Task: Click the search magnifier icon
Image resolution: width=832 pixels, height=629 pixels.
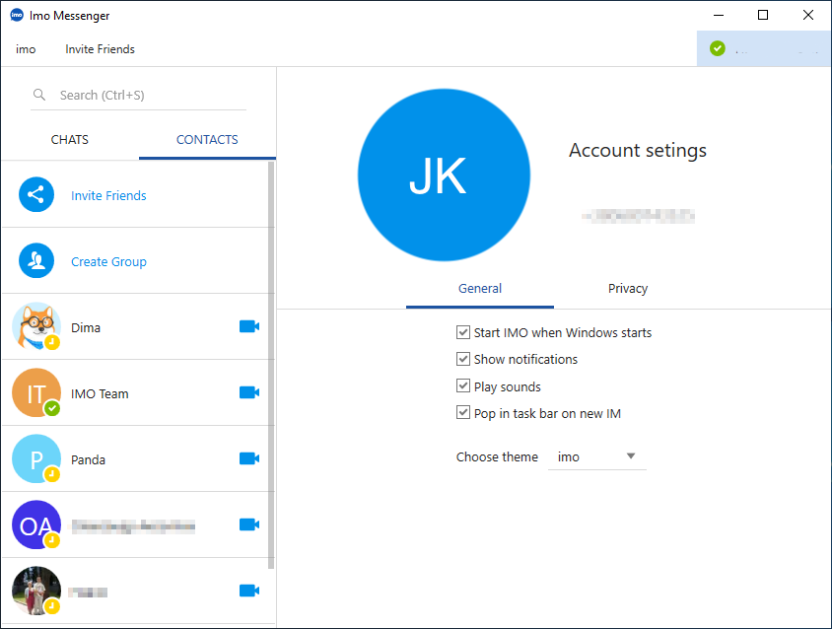Action: point(39,95)
